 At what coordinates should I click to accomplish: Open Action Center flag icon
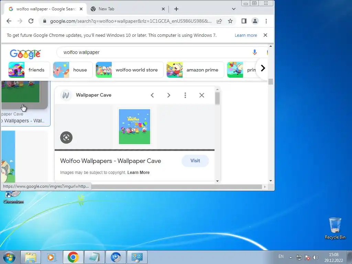(x=307, y=257)
